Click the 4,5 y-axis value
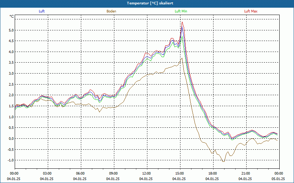Image resolution: width=294 pixels, height=183 pixels. point(11,41)
